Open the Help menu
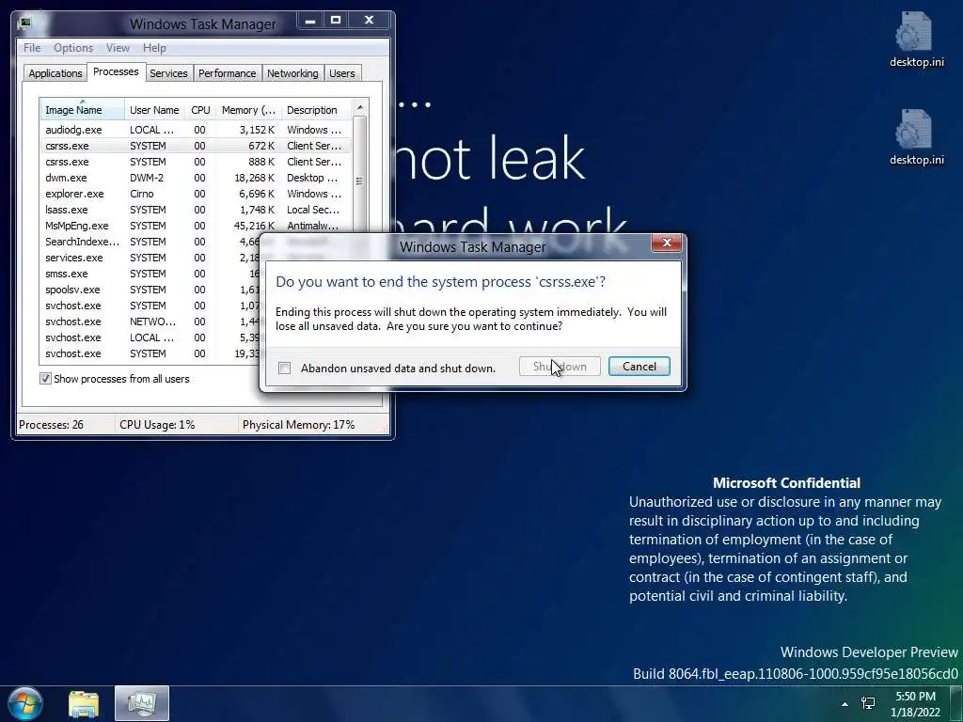The image size is (963, 722). pyautogui.click(x=154, y=47)
